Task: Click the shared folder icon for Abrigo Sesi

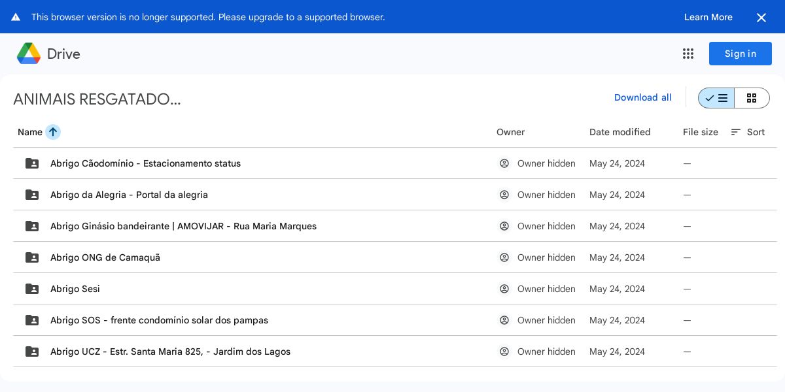Action: click(x=32, y=289)
